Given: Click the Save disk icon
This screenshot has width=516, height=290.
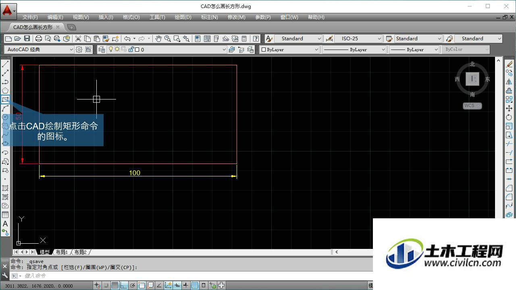Looking at the screenshot, I should click(27, 39).
